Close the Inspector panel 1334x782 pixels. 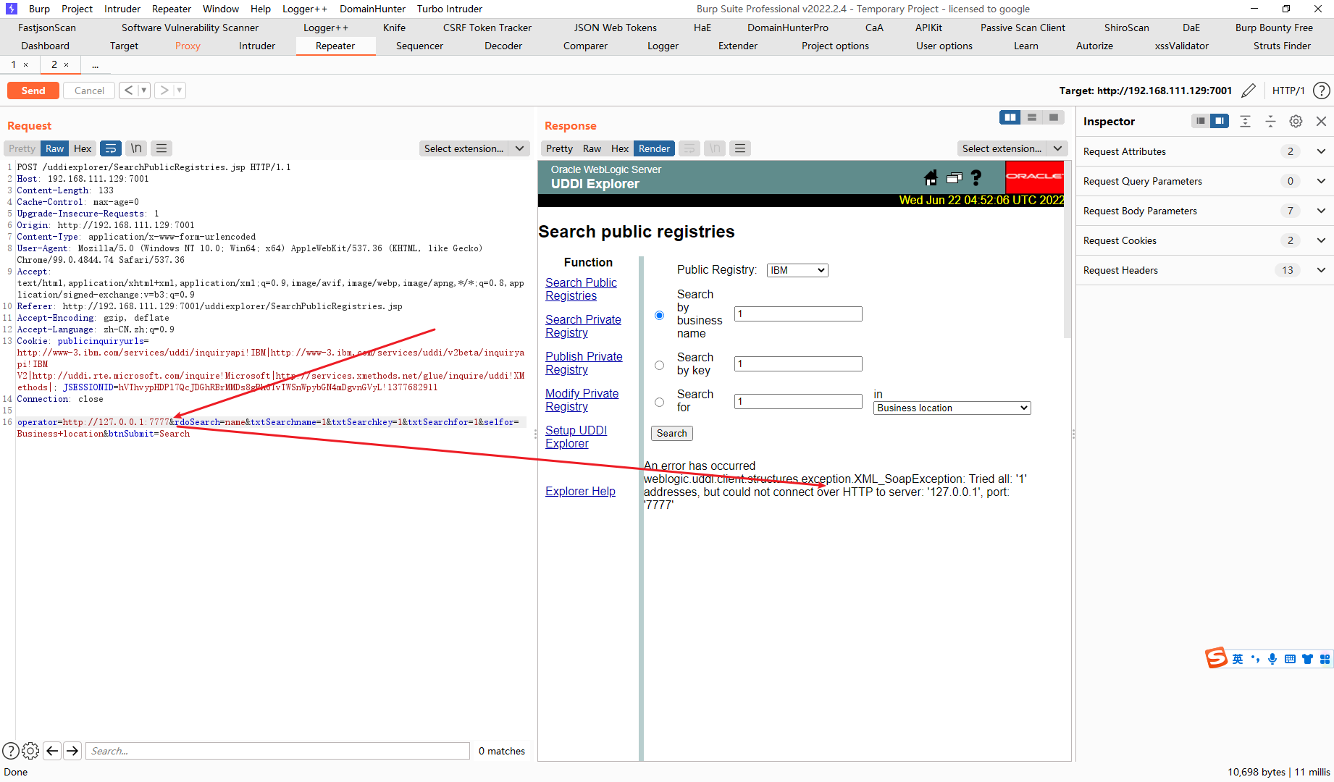[x=1321, y=121]
